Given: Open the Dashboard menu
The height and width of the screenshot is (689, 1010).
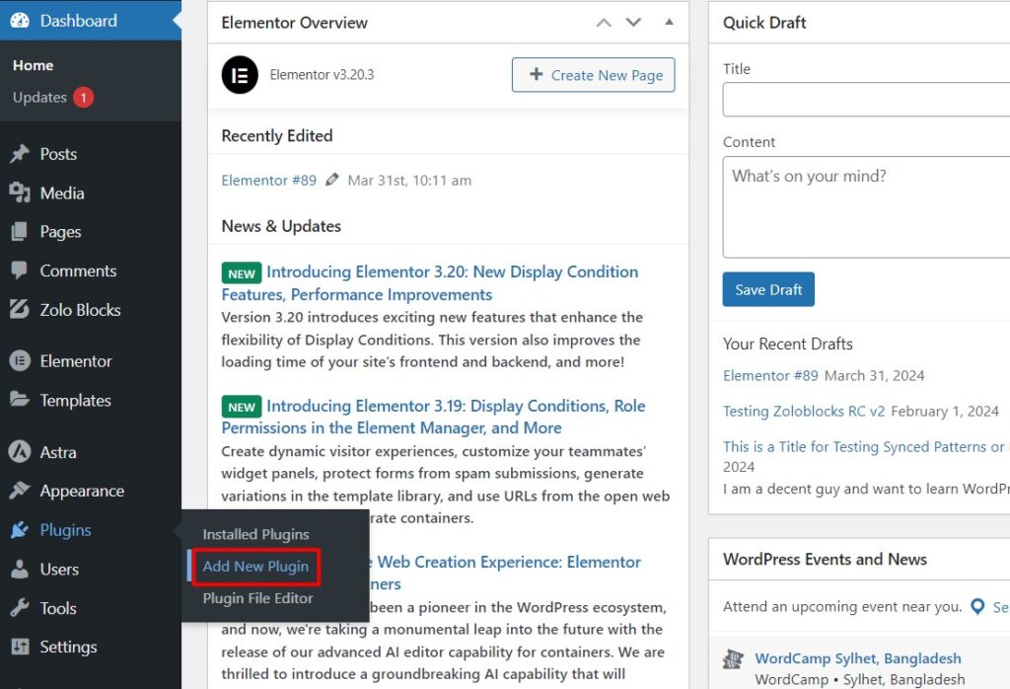Looking at the screenshot, I should click(91, 21).
